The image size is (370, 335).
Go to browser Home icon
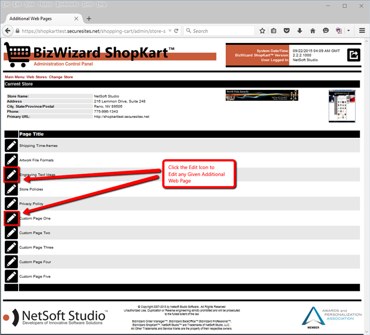click(313, 31)
